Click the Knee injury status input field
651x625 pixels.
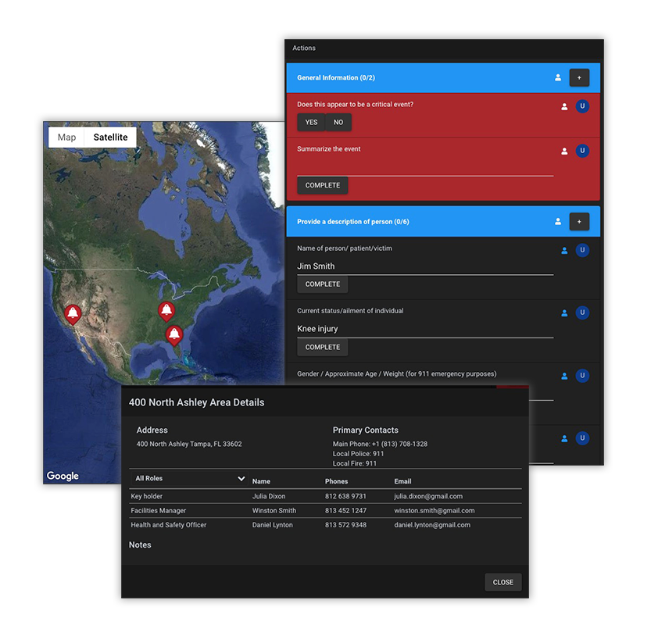click(x=425, y=329)
